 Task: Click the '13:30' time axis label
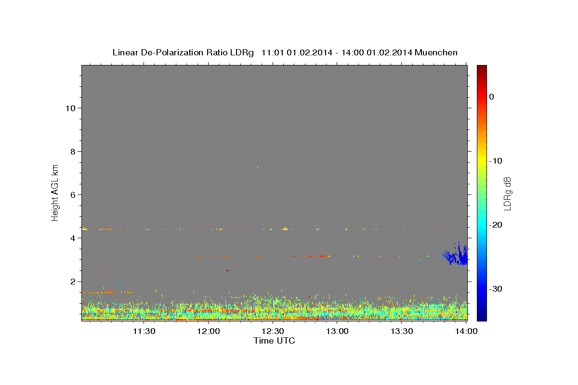(402, 331)
